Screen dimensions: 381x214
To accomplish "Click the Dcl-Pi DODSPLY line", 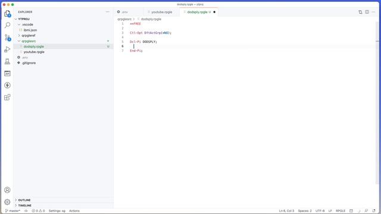I will pos(143,42).
